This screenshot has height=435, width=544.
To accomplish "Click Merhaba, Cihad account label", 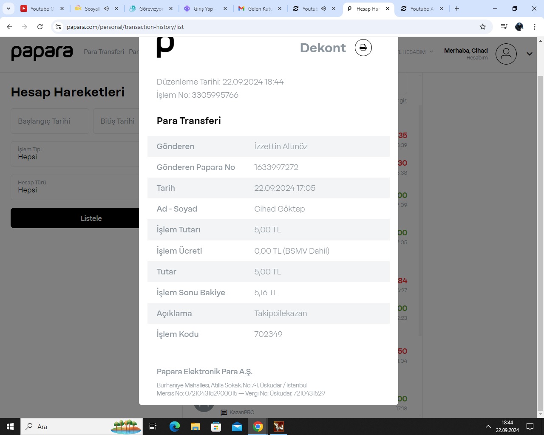I will 466,51.
